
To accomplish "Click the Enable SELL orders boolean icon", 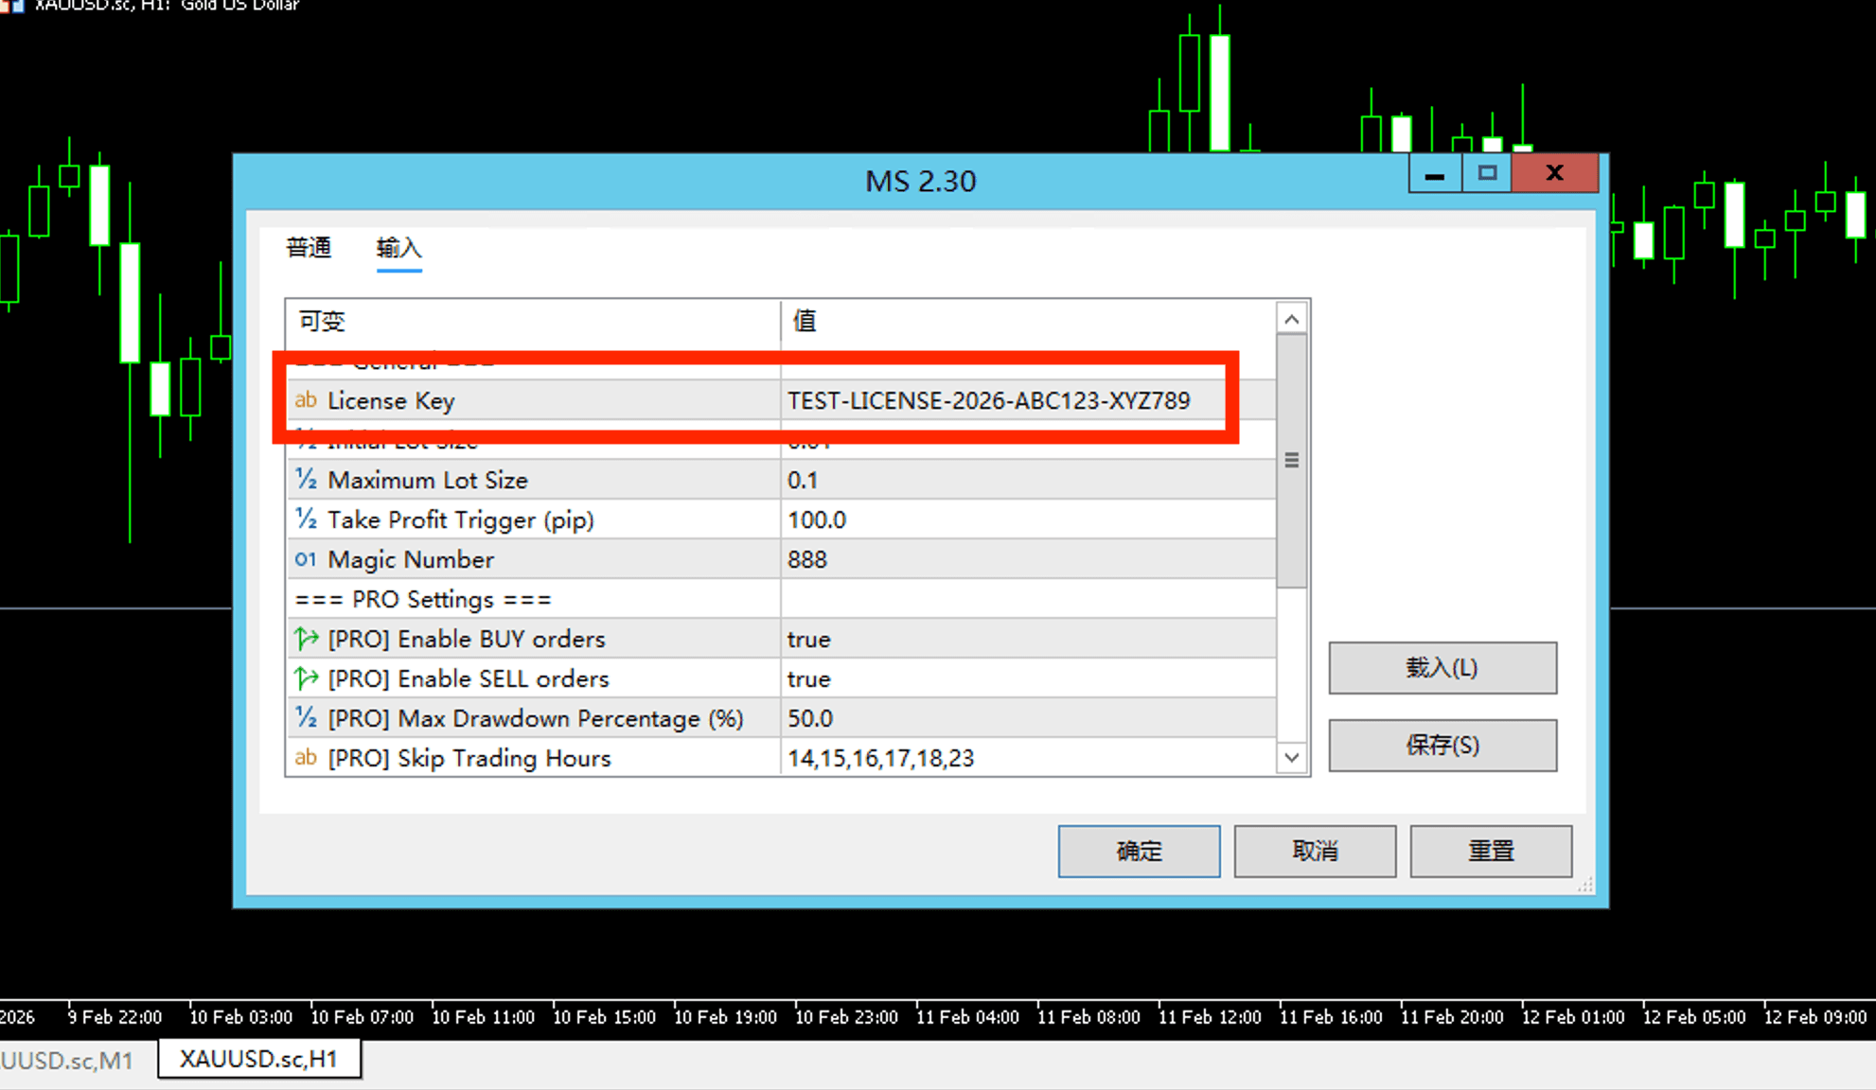I will click(305, 678).
